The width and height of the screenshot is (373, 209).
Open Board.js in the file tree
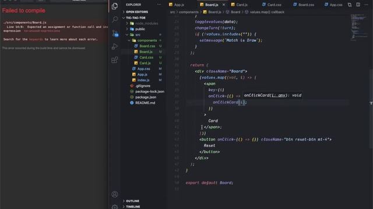(146, 52)
